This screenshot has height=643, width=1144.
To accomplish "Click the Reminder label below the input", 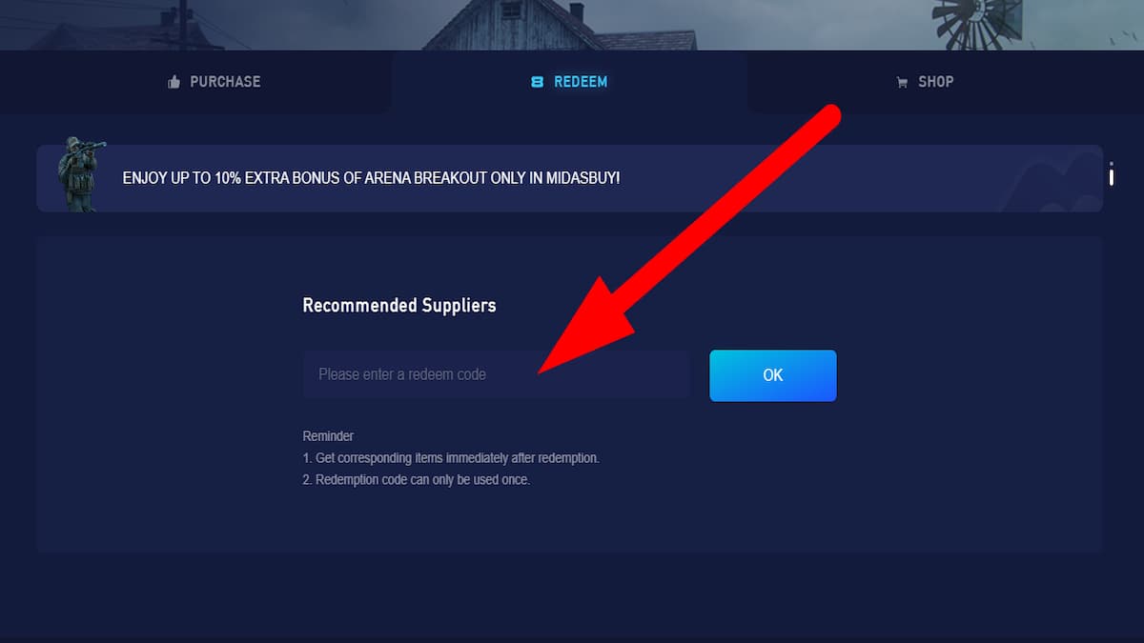I will coord(328,436).
